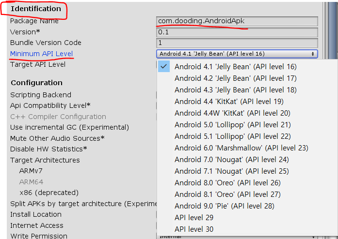
Task: Focus the Bundle Version Code field
Action: [x=237, y=43]
